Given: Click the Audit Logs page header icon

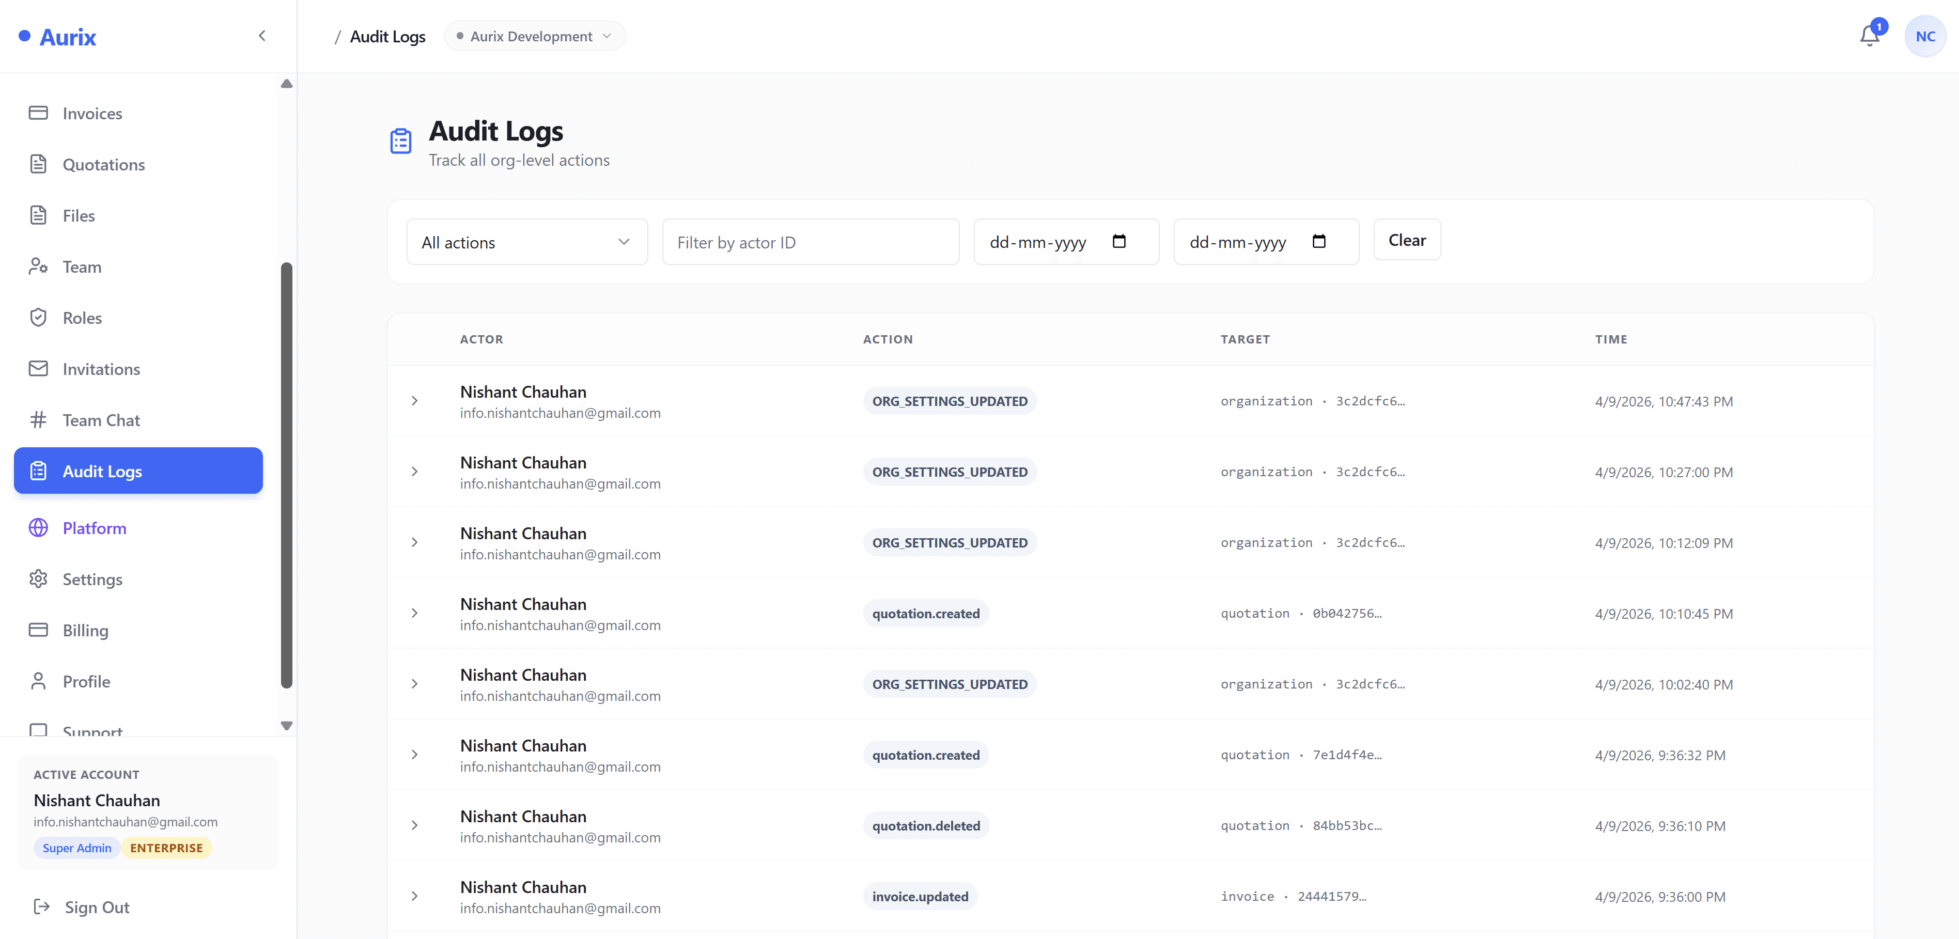Looking at the screenshot, I should click(401, 140).
